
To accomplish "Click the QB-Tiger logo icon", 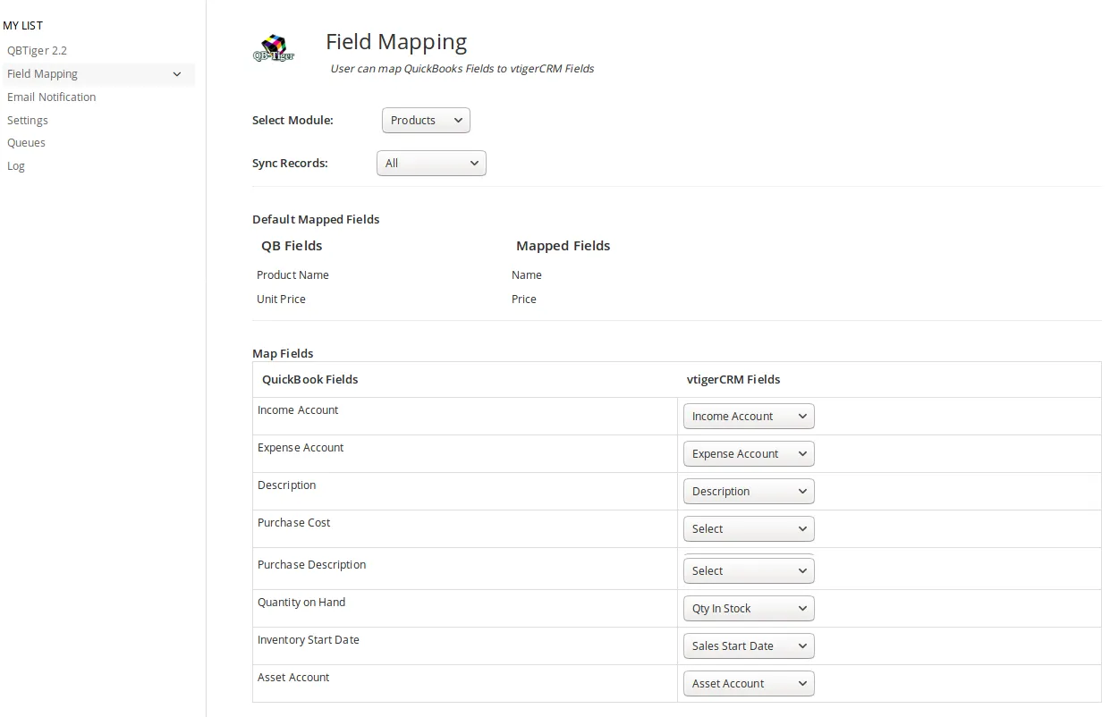I will (274, 48).
